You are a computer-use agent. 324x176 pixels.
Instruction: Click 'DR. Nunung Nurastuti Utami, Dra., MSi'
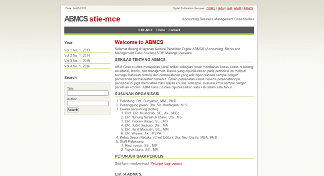(x=154, y=117)
